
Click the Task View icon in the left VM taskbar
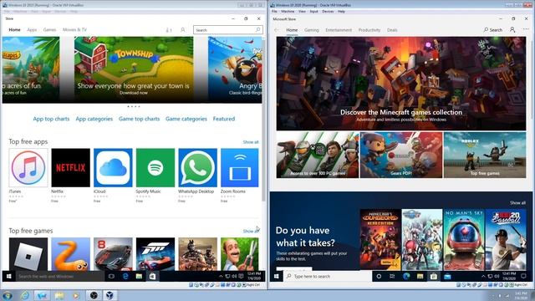(111, 276)
